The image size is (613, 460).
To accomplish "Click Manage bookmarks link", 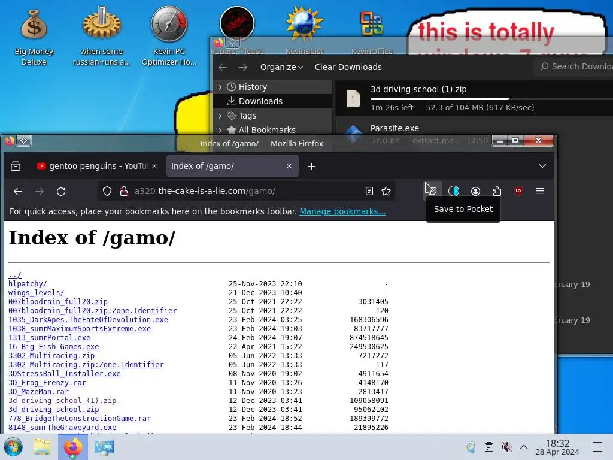I will (342, 211).
